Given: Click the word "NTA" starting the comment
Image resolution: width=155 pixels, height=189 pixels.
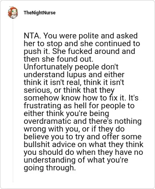Looking at the screenshot, I should click(31, 36).
